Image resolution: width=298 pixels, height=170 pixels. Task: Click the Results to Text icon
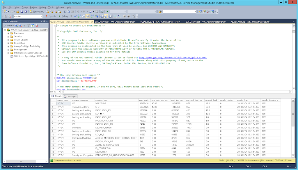point(102,16)
